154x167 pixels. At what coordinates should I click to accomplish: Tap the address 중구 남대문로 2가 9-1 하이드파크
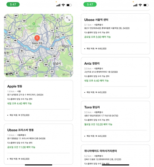coord(25,95)
